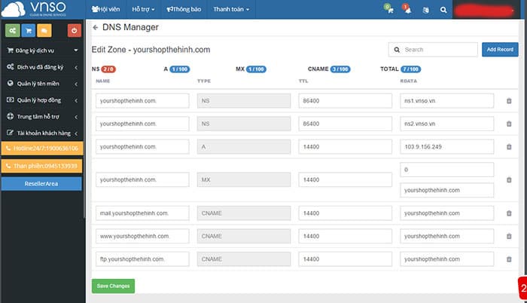Open the search icon in top bar
Image resolution: width=527 pixels, height=303 pixels.
click(x=443, y=10)
